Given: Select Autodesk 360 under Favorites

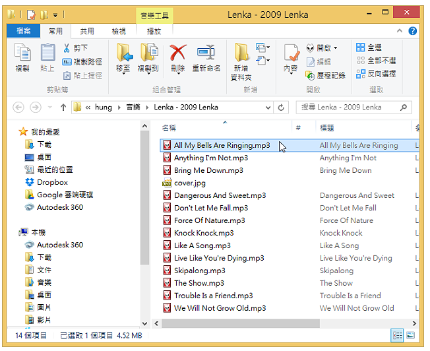Looking at the screenshot, I should [x=54, y=207].
